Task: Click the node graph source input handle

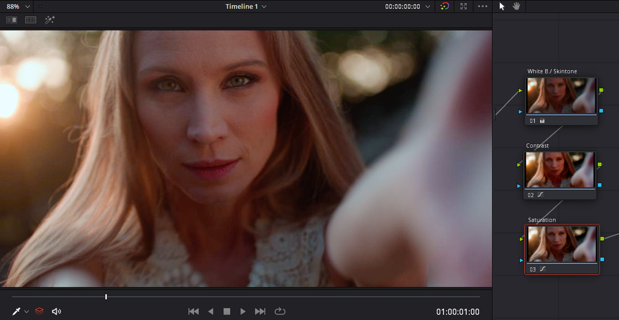Action: [x=494, y=115]
